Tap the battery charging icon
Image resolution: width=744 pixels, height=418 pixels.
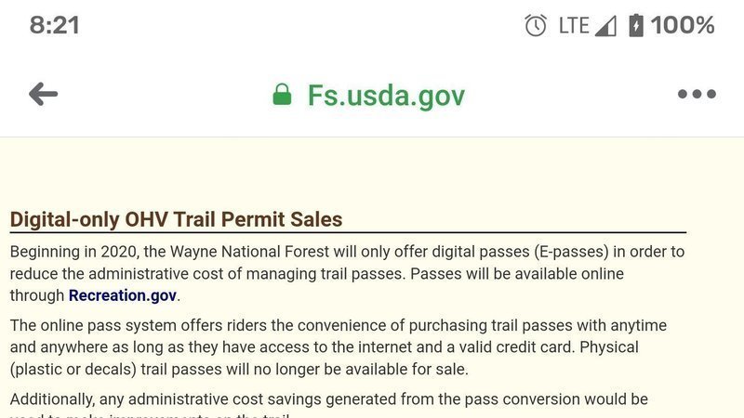[636, 26]
